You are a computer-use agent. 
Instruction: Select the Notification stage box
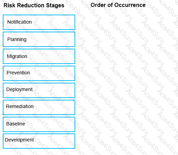tap(39, 22)
